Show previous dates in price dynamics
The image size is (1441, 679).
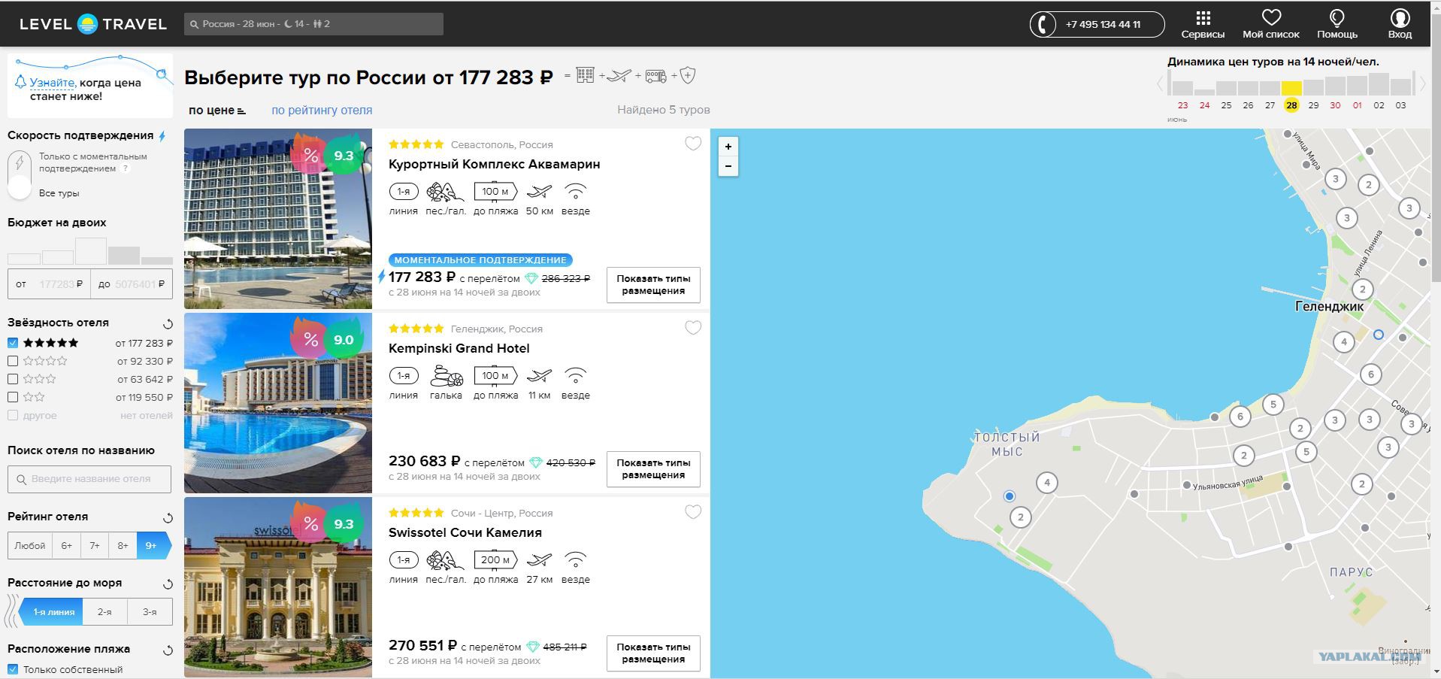(x=1160, y=83)
